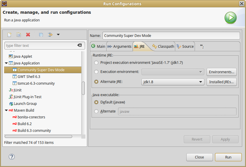Click the JUnit Plug-in Test icon
246x167 pixels.
tap(11, 97)
